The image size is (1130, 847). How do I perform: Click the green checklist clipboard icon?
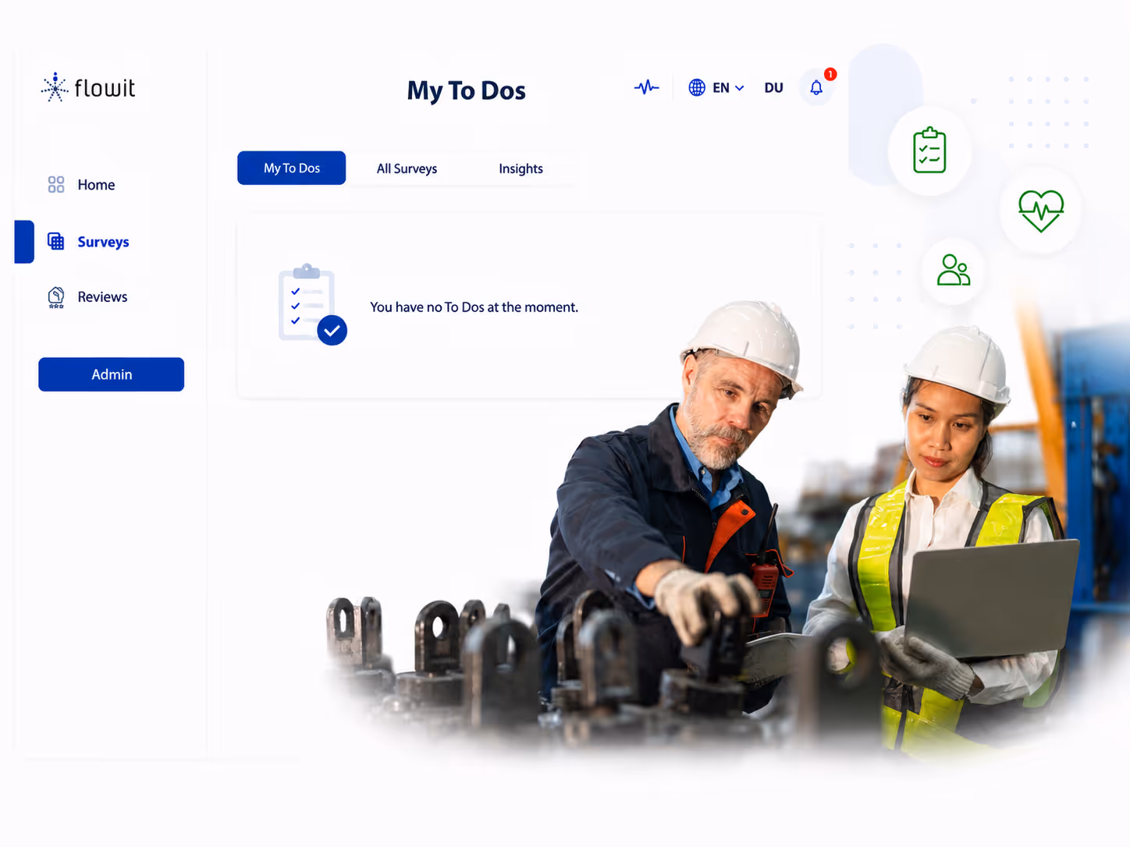929,150
